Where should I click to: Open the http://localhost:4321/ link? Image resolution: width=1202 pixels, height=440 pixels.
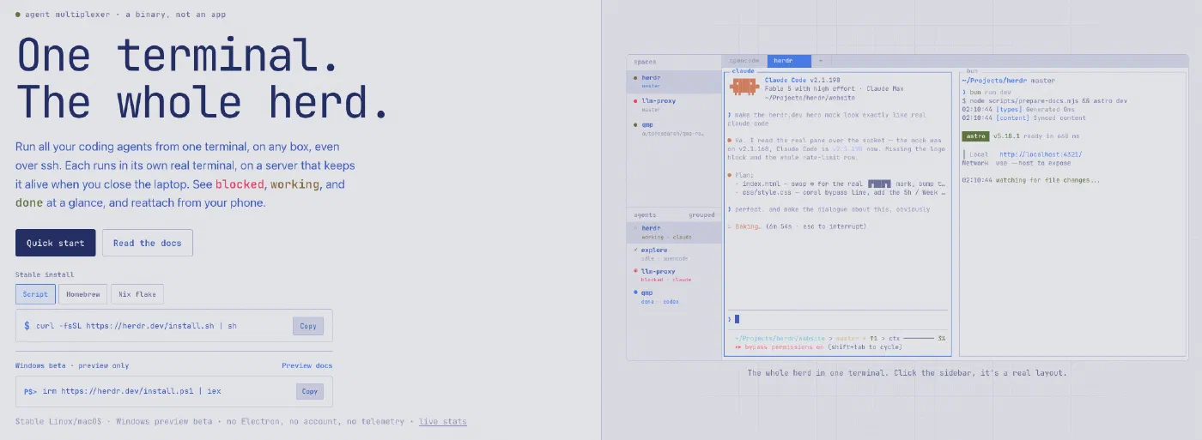(x=1040, y=154)
